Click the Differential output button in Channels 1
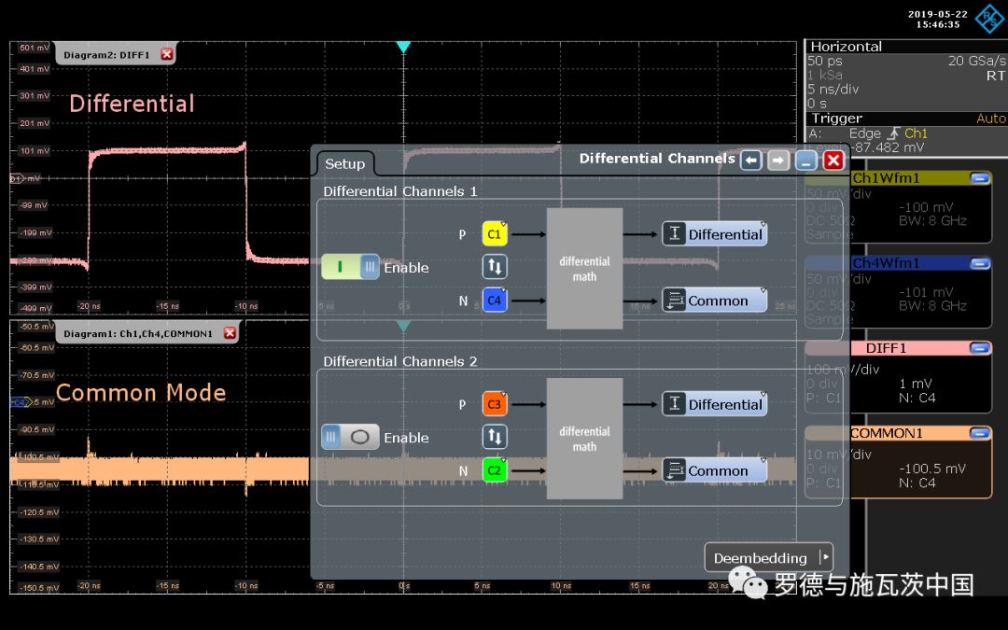The height and width of the screenshot is (630, 1008). [x=715, y=234]
